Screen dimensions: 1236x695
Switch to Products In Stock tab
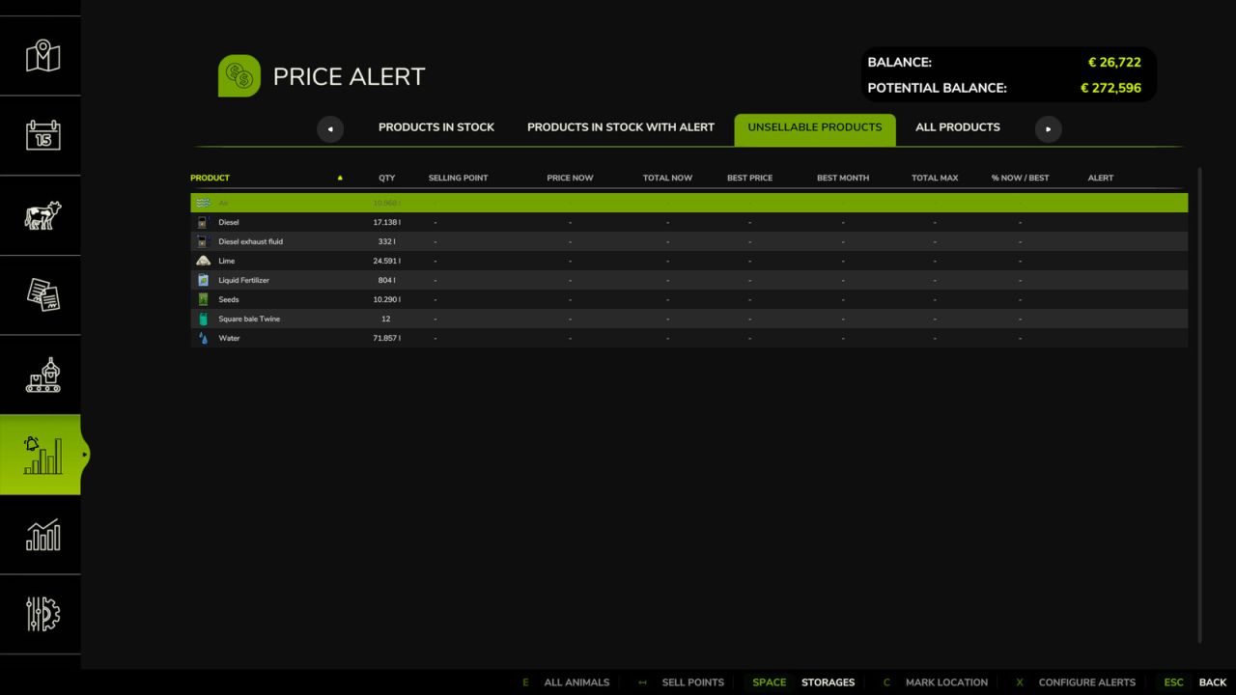tap(436, 127)
